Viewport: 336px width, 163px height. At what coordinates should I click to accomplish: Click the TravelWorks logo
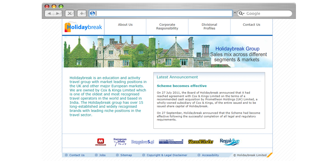click(201, 142)
